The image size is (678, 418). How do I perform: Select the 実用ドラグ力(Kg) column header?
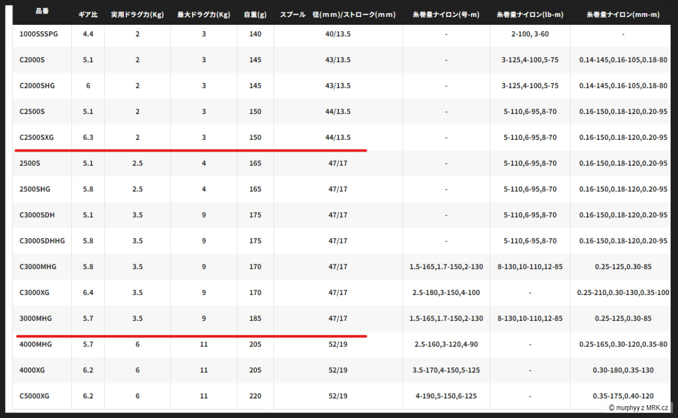(137, 15)
